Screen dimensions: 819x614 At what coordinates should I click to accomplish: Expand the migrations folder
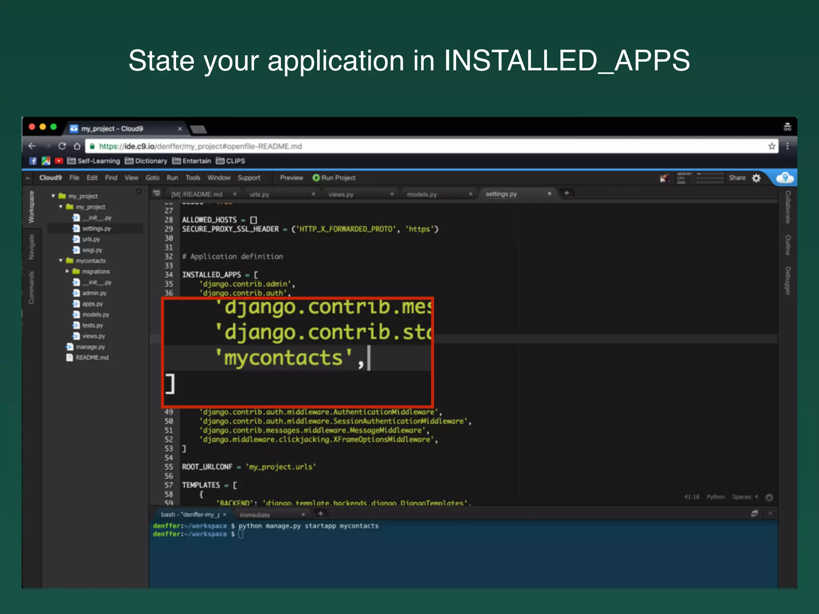[67, 271]
